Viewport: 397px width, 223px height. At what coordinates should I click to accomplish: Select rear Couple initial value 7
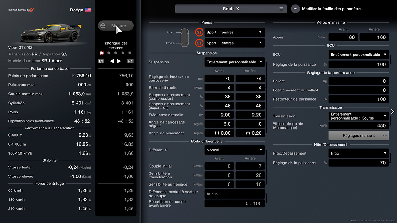pos(250,166)
